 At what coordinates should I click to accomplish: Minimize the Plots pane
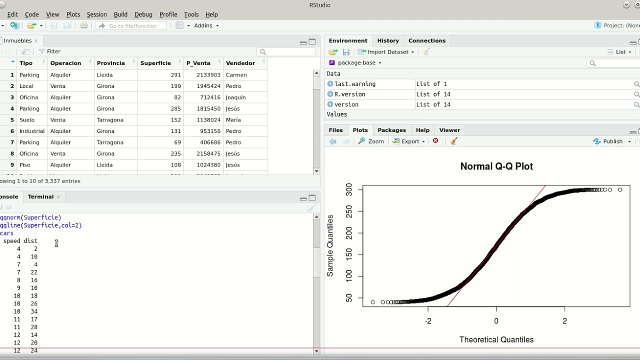click(x=633, y=132)
